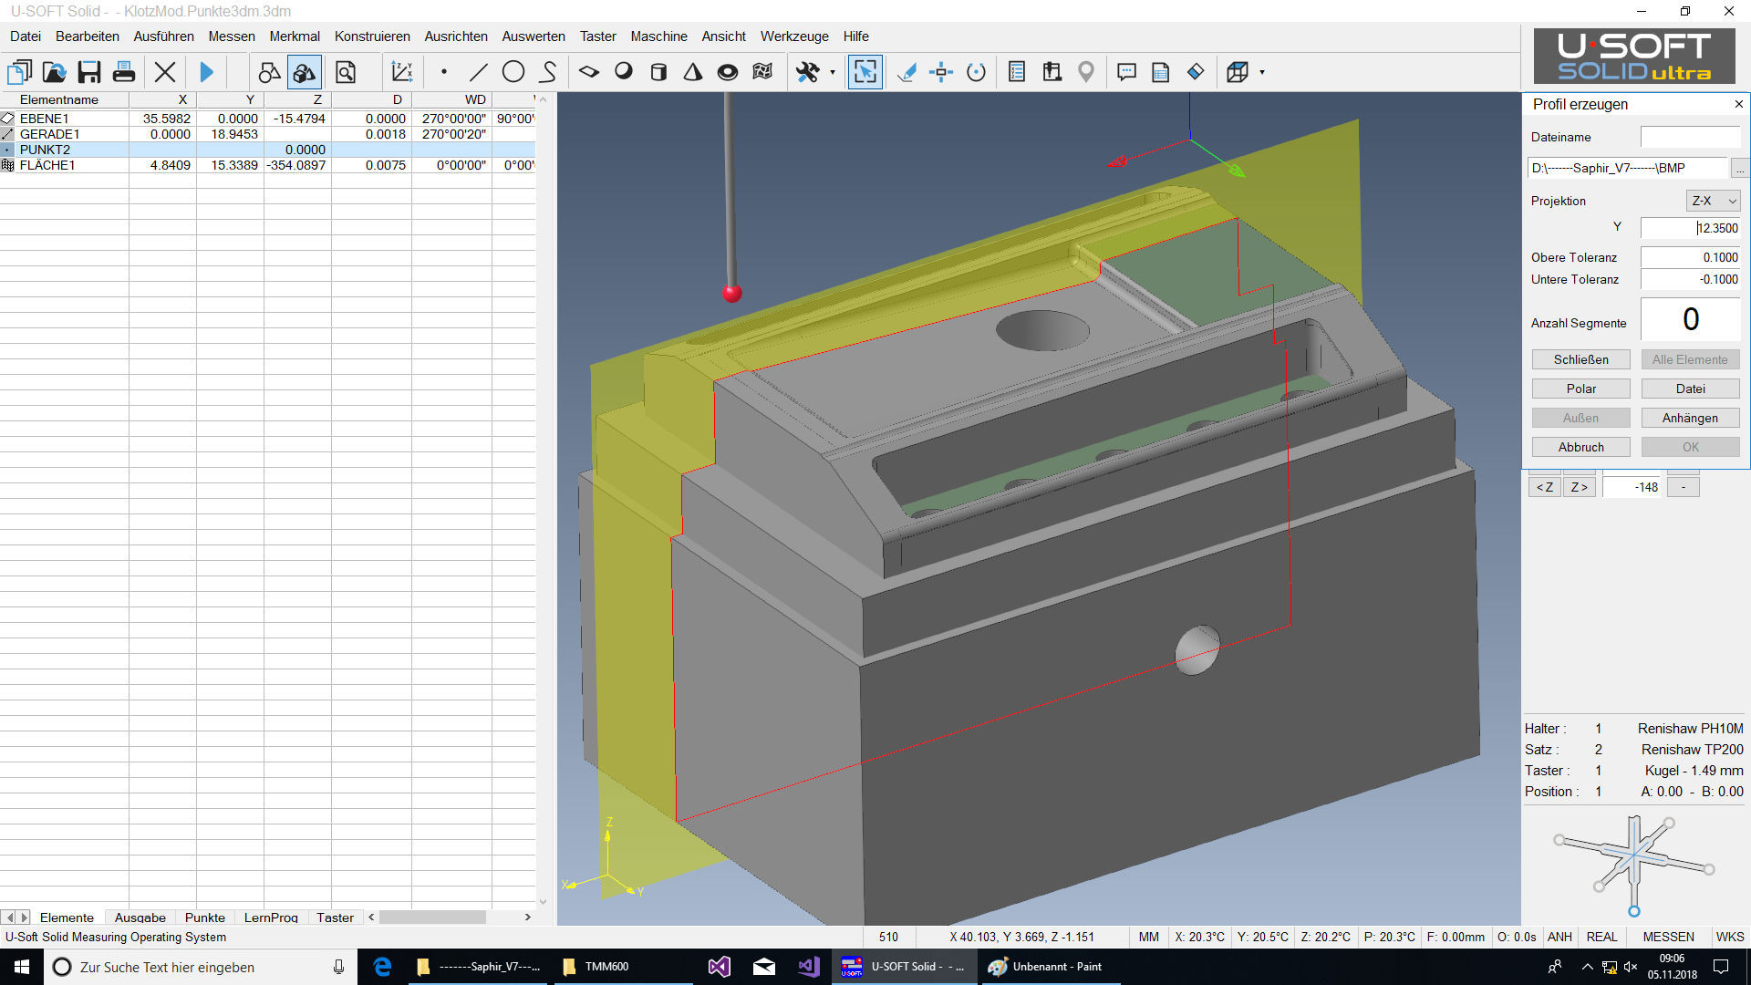The image size is (1751, 985).
Task: Open the wrench tool dropdown arrow
Action: (831, 71)
